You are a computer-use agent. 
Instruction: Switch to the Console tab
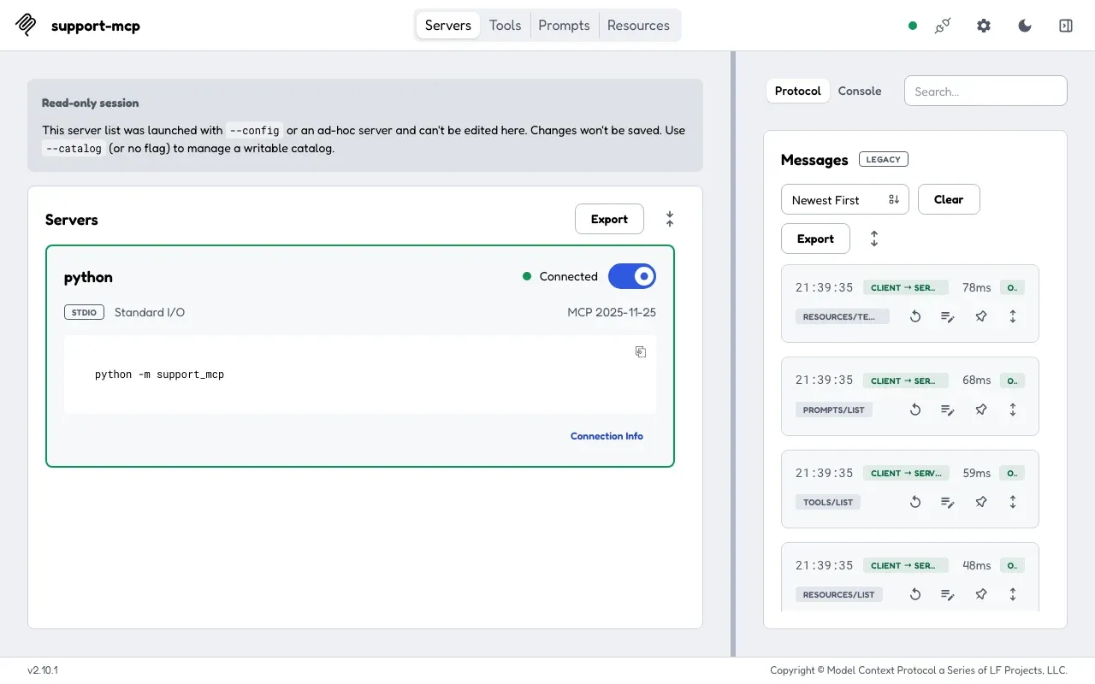click(860, 91)
